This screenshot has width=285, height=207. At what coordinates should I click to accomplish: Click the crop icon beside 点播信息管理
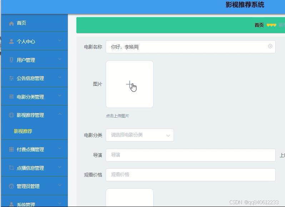(x=11, y=168)
